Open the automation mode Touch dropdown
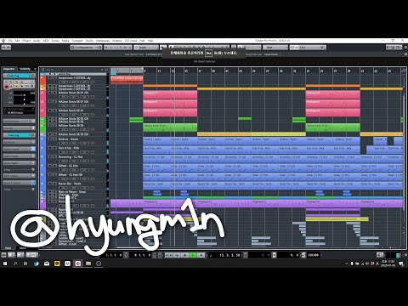 tap(146, 48)
